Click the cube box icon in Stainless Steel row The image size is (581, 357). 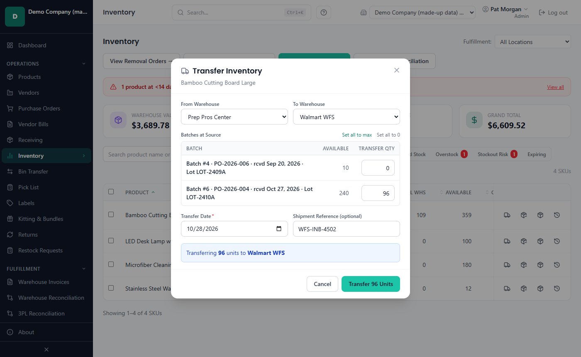[x=540, y=289]
